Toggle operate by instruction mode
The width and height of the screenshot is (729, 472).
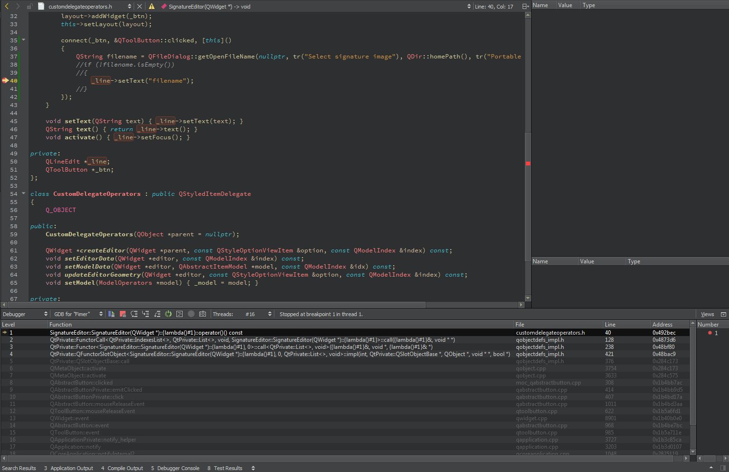click(180, 314)
